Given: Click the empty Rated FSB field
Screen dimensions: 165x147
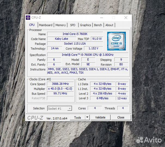Looking at the screenshot, I should click(x=60, y=98).
